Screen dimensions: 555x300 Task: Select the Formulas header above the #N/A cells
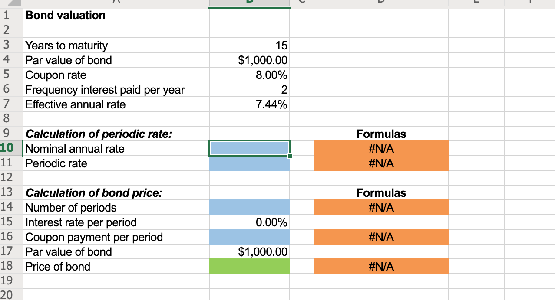381,134
